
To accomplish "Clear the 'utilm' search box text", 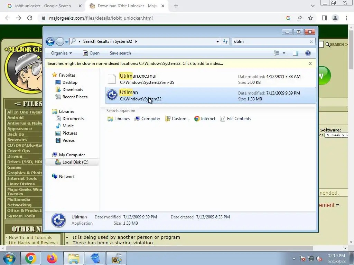I will [311, 41].
